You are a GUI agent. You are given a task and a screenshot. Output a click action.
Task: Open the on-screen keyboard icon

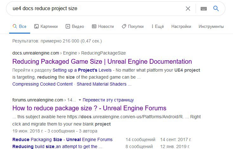point(204,9)
